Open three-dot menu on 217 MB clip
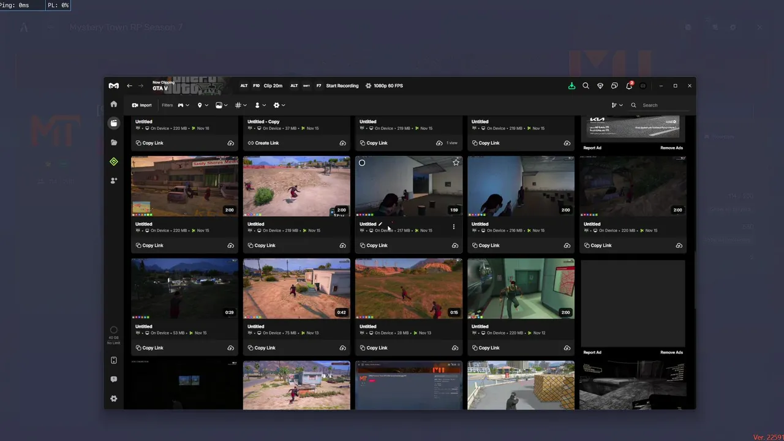Screen dimensions: 784x441 point(453,227)
